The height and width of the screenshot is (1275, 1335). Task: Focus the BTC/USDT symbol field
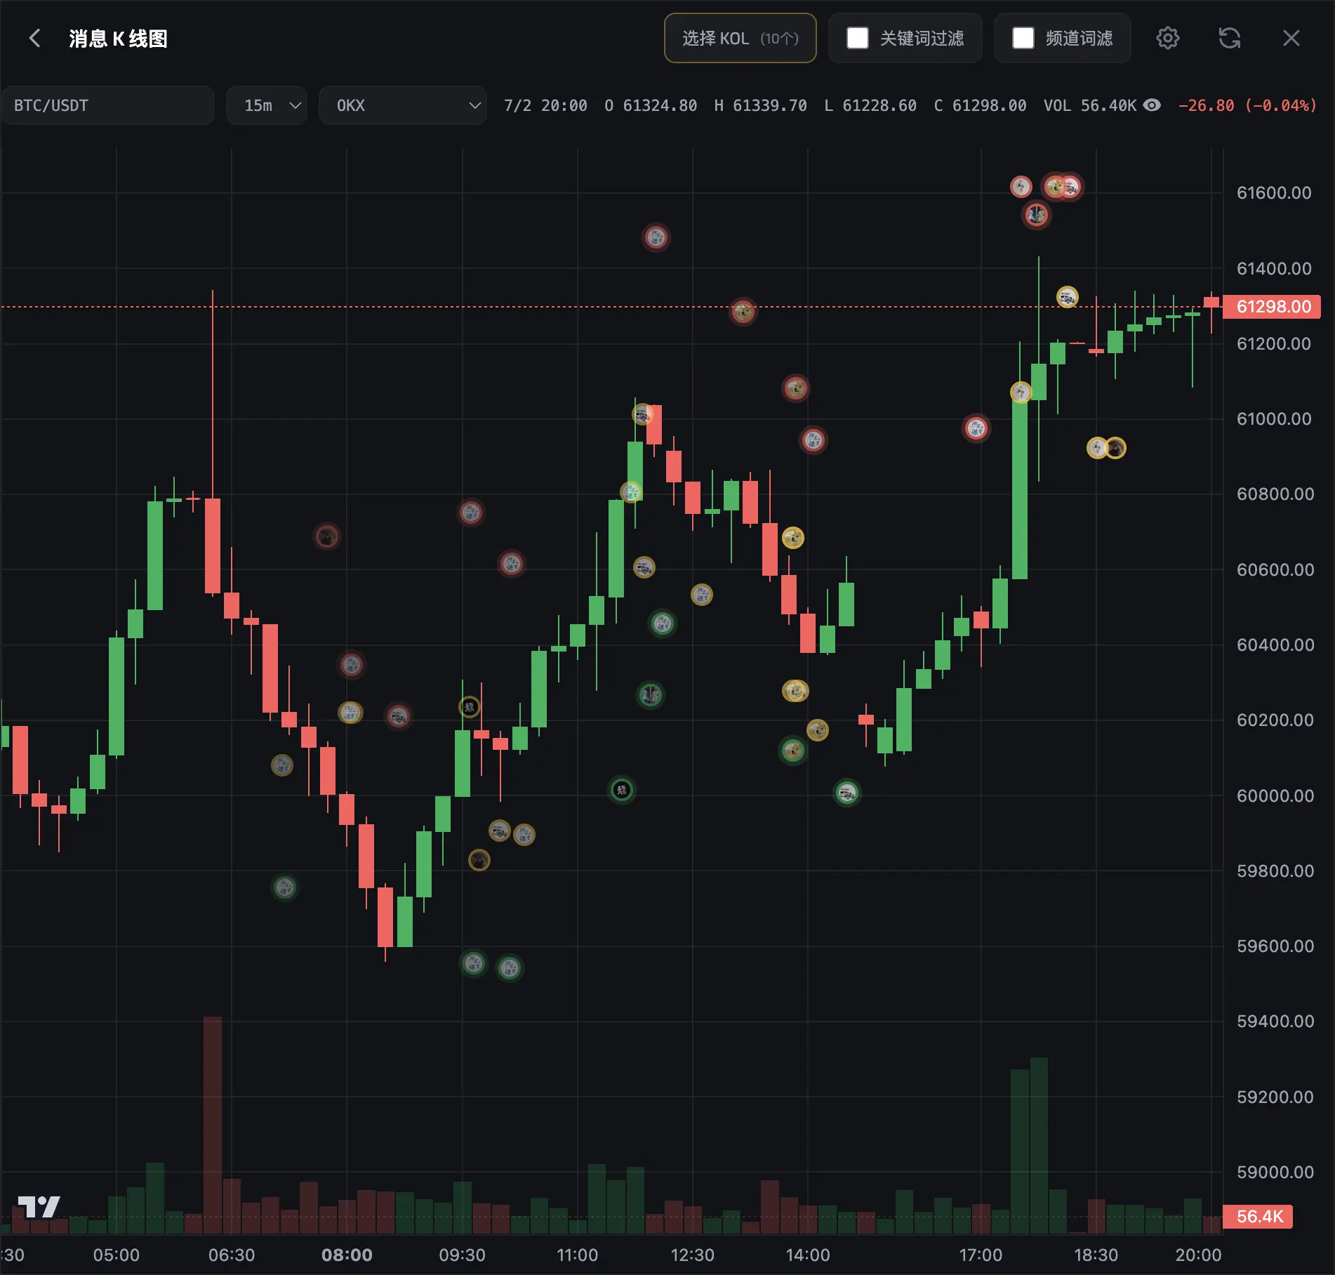108,105
